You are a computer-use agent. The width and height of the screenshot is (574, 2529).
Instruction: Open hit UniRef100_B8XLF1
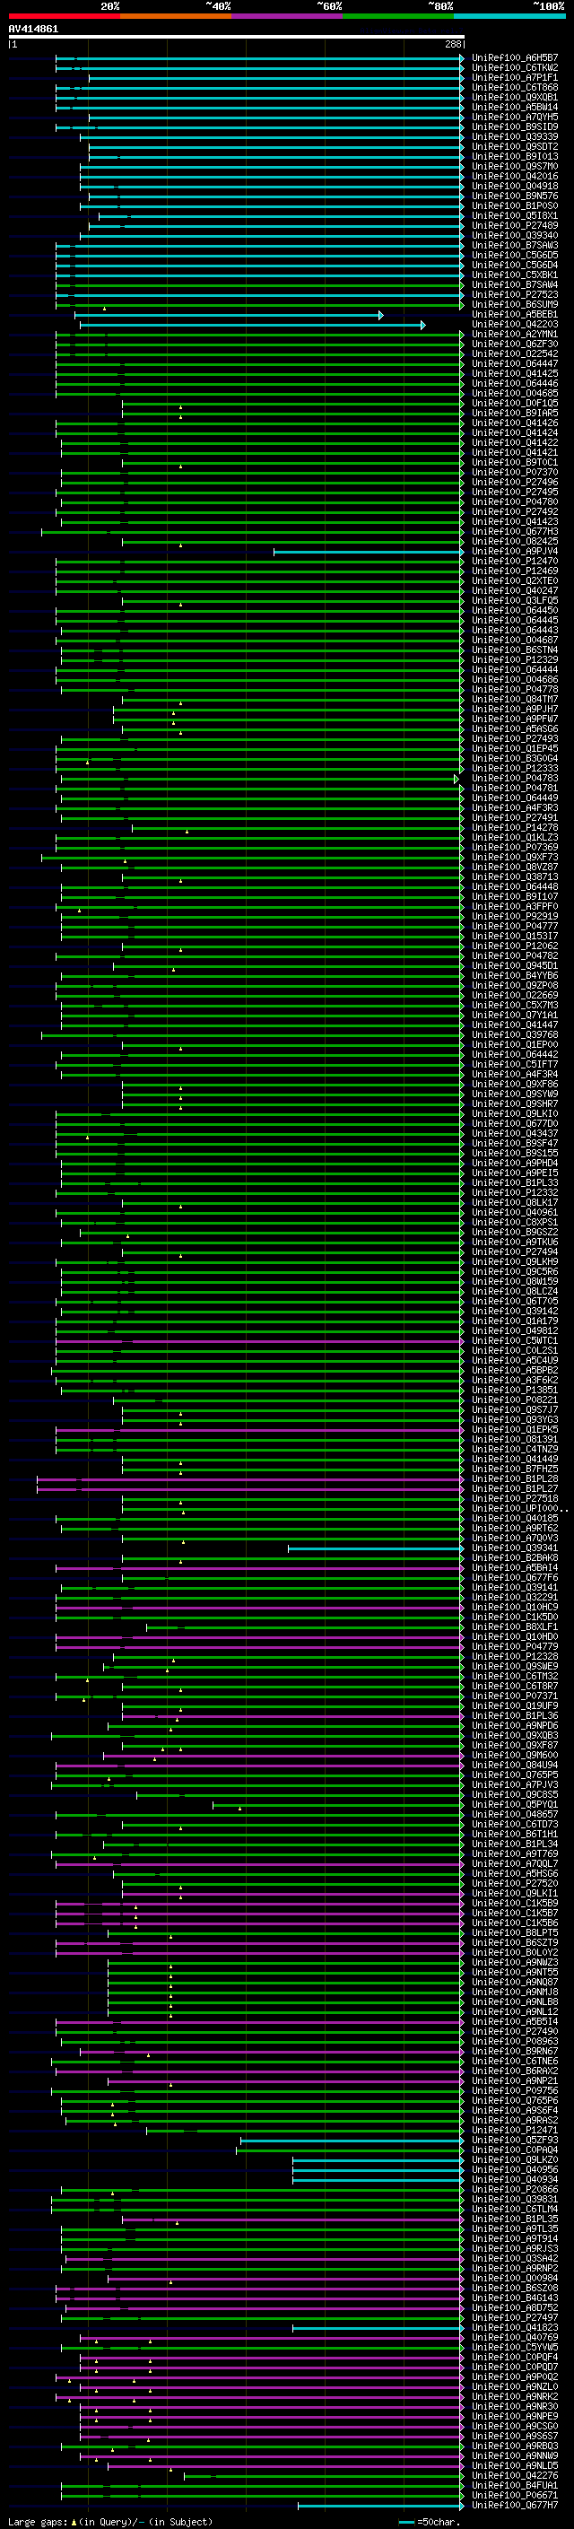point(515,1626)
